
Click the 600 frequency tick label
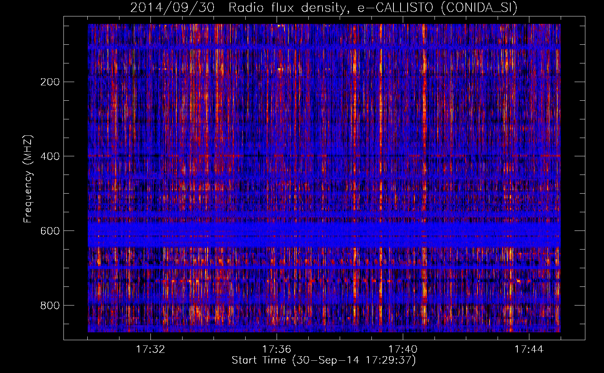pyautogui.click(x=50, y=231)
